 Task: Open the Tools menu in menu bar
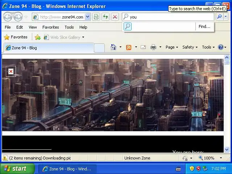[69, 27]
